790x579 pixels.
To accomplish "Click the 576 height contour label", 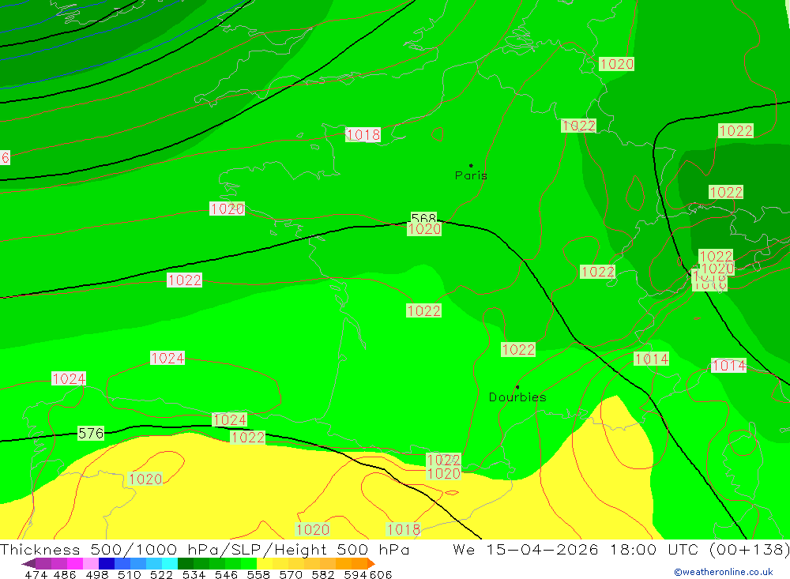I will click(91, 434).
